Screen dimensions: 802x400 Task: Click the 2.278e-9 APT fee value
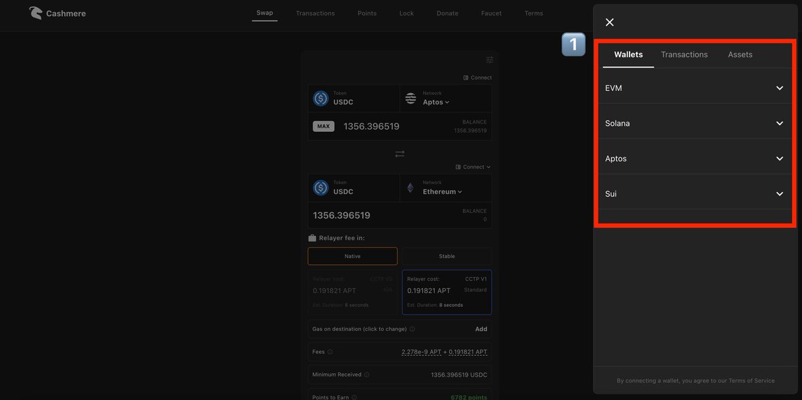pos(420,352)
